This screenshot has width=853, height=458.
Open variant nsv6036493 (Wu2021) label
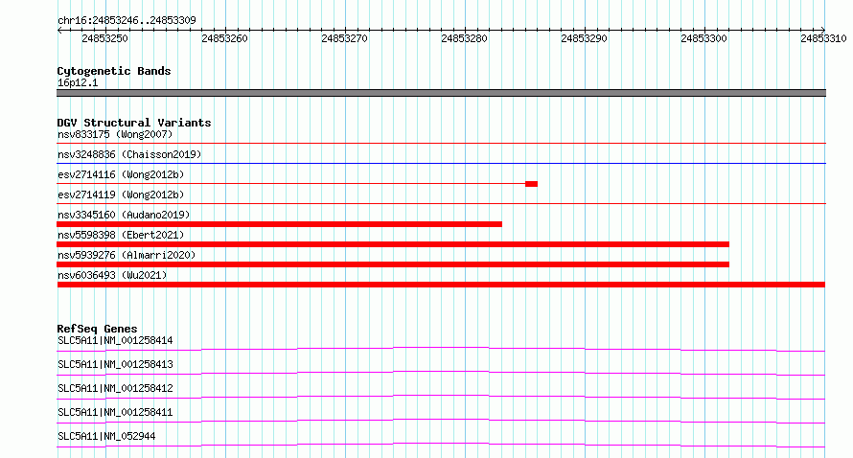[x=112, y=275]
